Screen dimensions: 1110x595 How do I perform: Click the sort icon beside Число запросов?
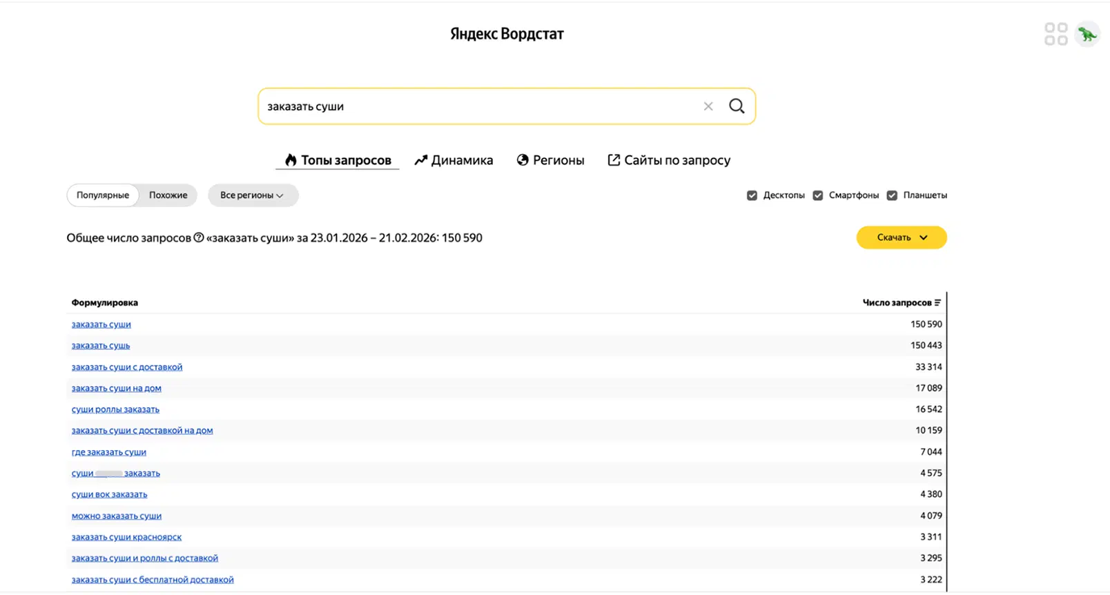coord(937,303)
